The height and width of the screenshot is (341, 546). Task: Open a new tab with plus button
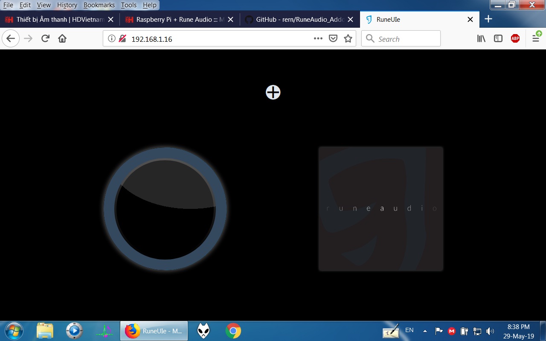489,19
